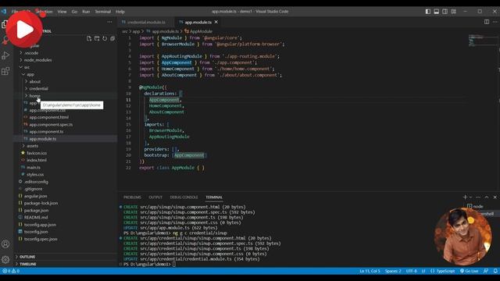Click the Go Live status bar button
The height and width of the screenshot is (281, 500).
coord(469,271)
